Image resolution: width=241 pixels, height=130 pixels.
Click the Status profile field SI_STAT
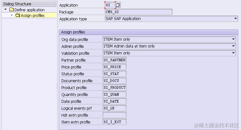click(x=115, y=74)
